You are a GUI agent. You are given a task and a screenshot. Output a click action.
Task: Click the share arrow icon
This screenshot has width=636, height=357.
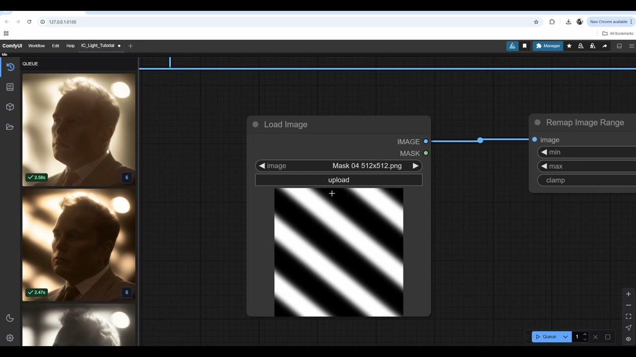[x=605, y=46]
